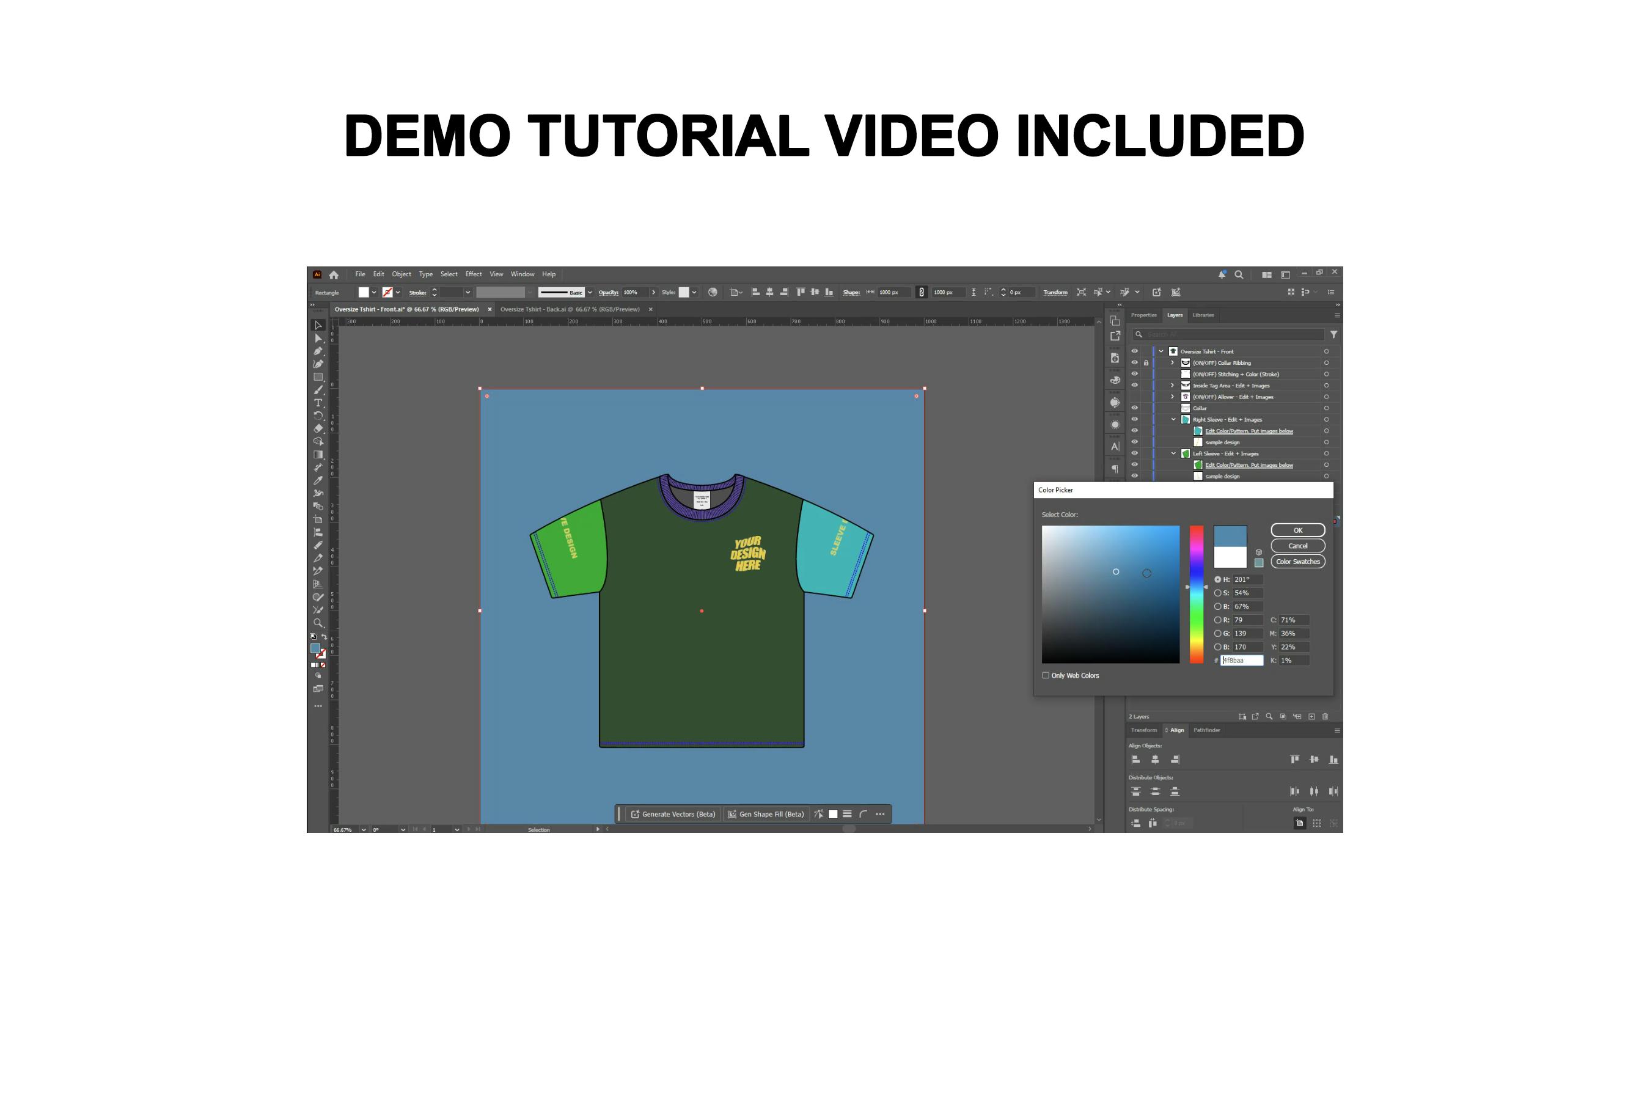The height and width of the screenshot is (1100, 1650).
Task: Expand Inside Tag Area sublayer
Action: [x=1172, y=385]
